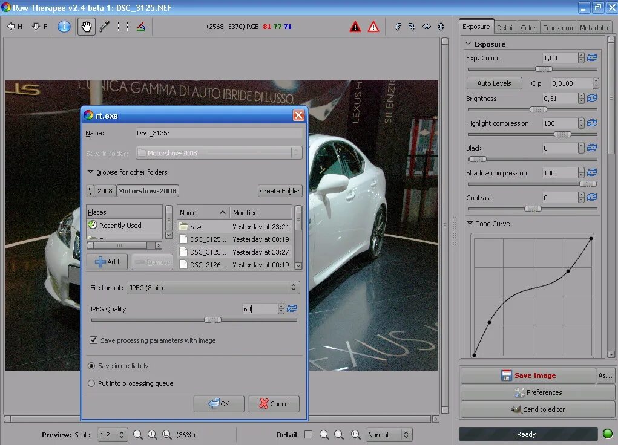Flip image horizontally icon

[427, 27]
